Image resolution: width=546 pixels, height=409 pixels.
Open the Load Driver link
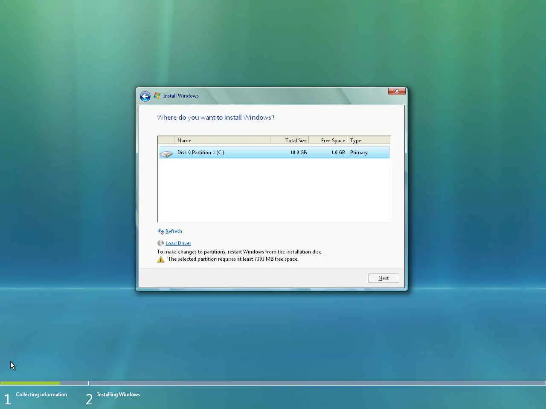click(178, 243)
